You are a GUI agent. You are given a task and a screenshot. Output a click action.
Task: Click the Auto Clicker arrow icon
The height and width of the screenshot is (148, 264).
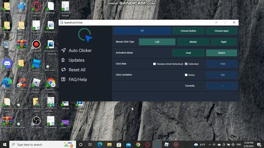coord(64,50)
